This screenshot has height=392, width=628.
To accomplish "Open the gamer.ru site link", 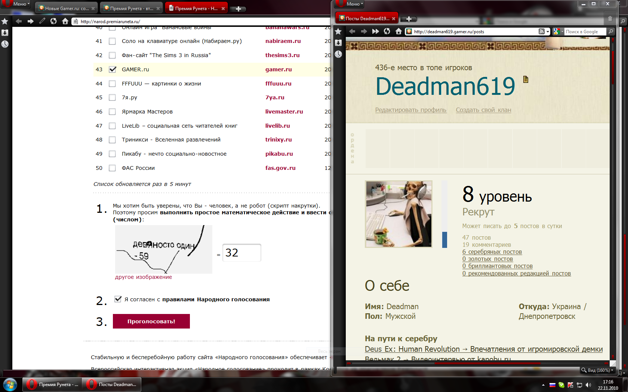I will 278,69.
